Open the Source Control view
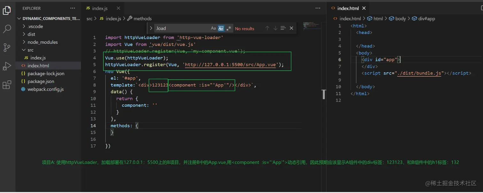The height and width of the screenshot is (193, 483). tap(7, 48)
